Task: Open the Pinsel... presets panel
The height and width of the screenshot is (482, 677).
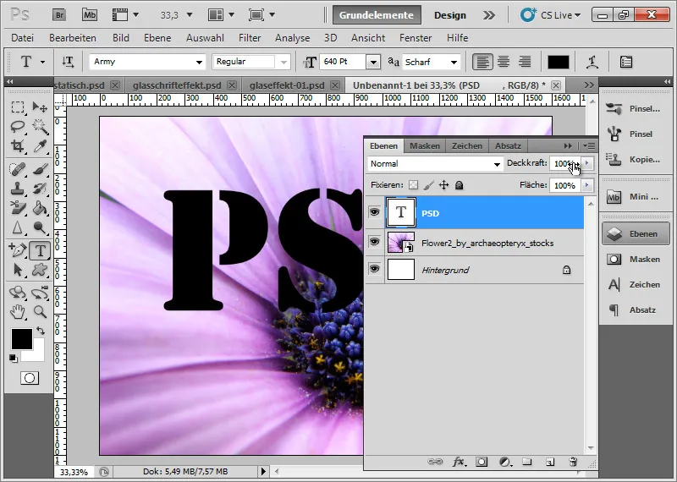Action: click(x=636, y=109)
